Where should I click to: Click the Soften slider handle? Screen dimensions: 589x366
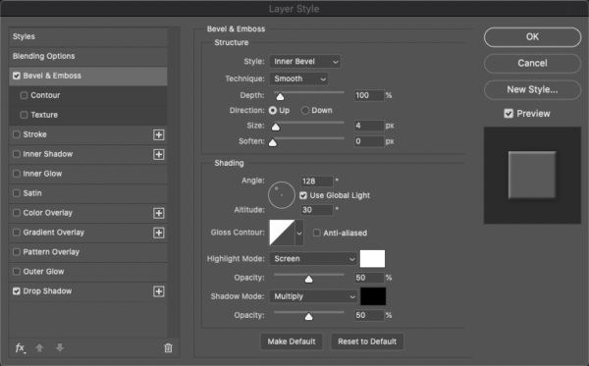[273, 142]
